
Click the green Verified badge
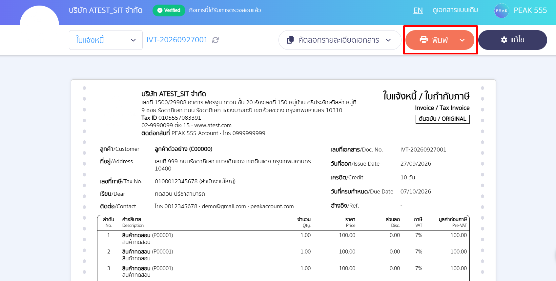coord(169,10)
